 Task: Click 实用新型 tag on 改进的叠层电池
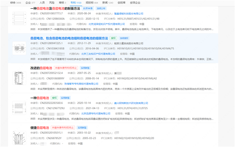[x=85, y=68]
